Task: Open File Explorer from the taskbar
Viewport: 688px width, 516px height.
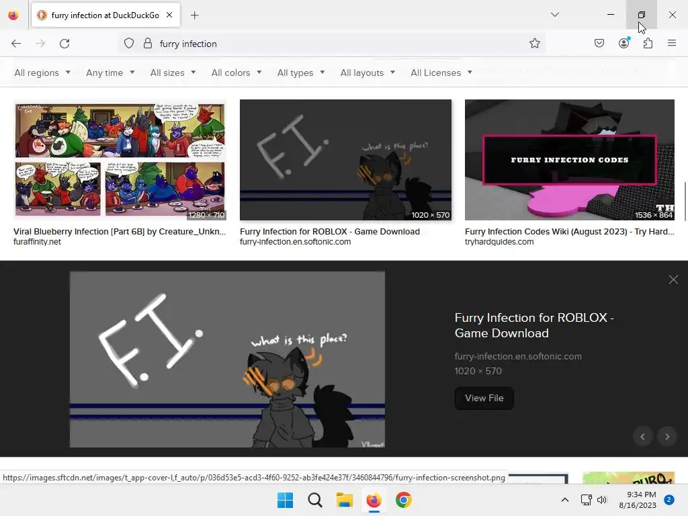Action: (345, 500)
